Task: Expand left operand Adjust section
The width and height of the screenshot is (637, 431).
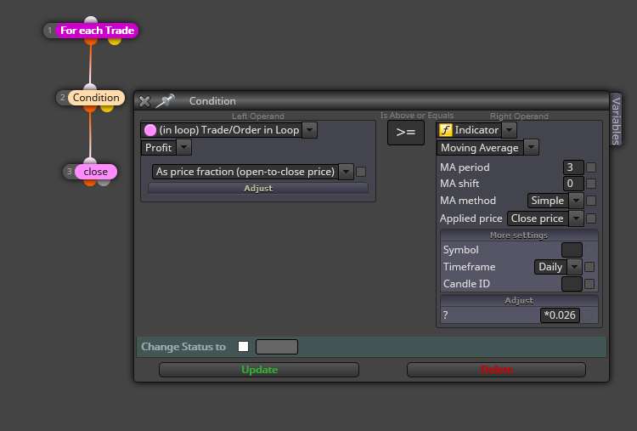Action: click(258, 188)
